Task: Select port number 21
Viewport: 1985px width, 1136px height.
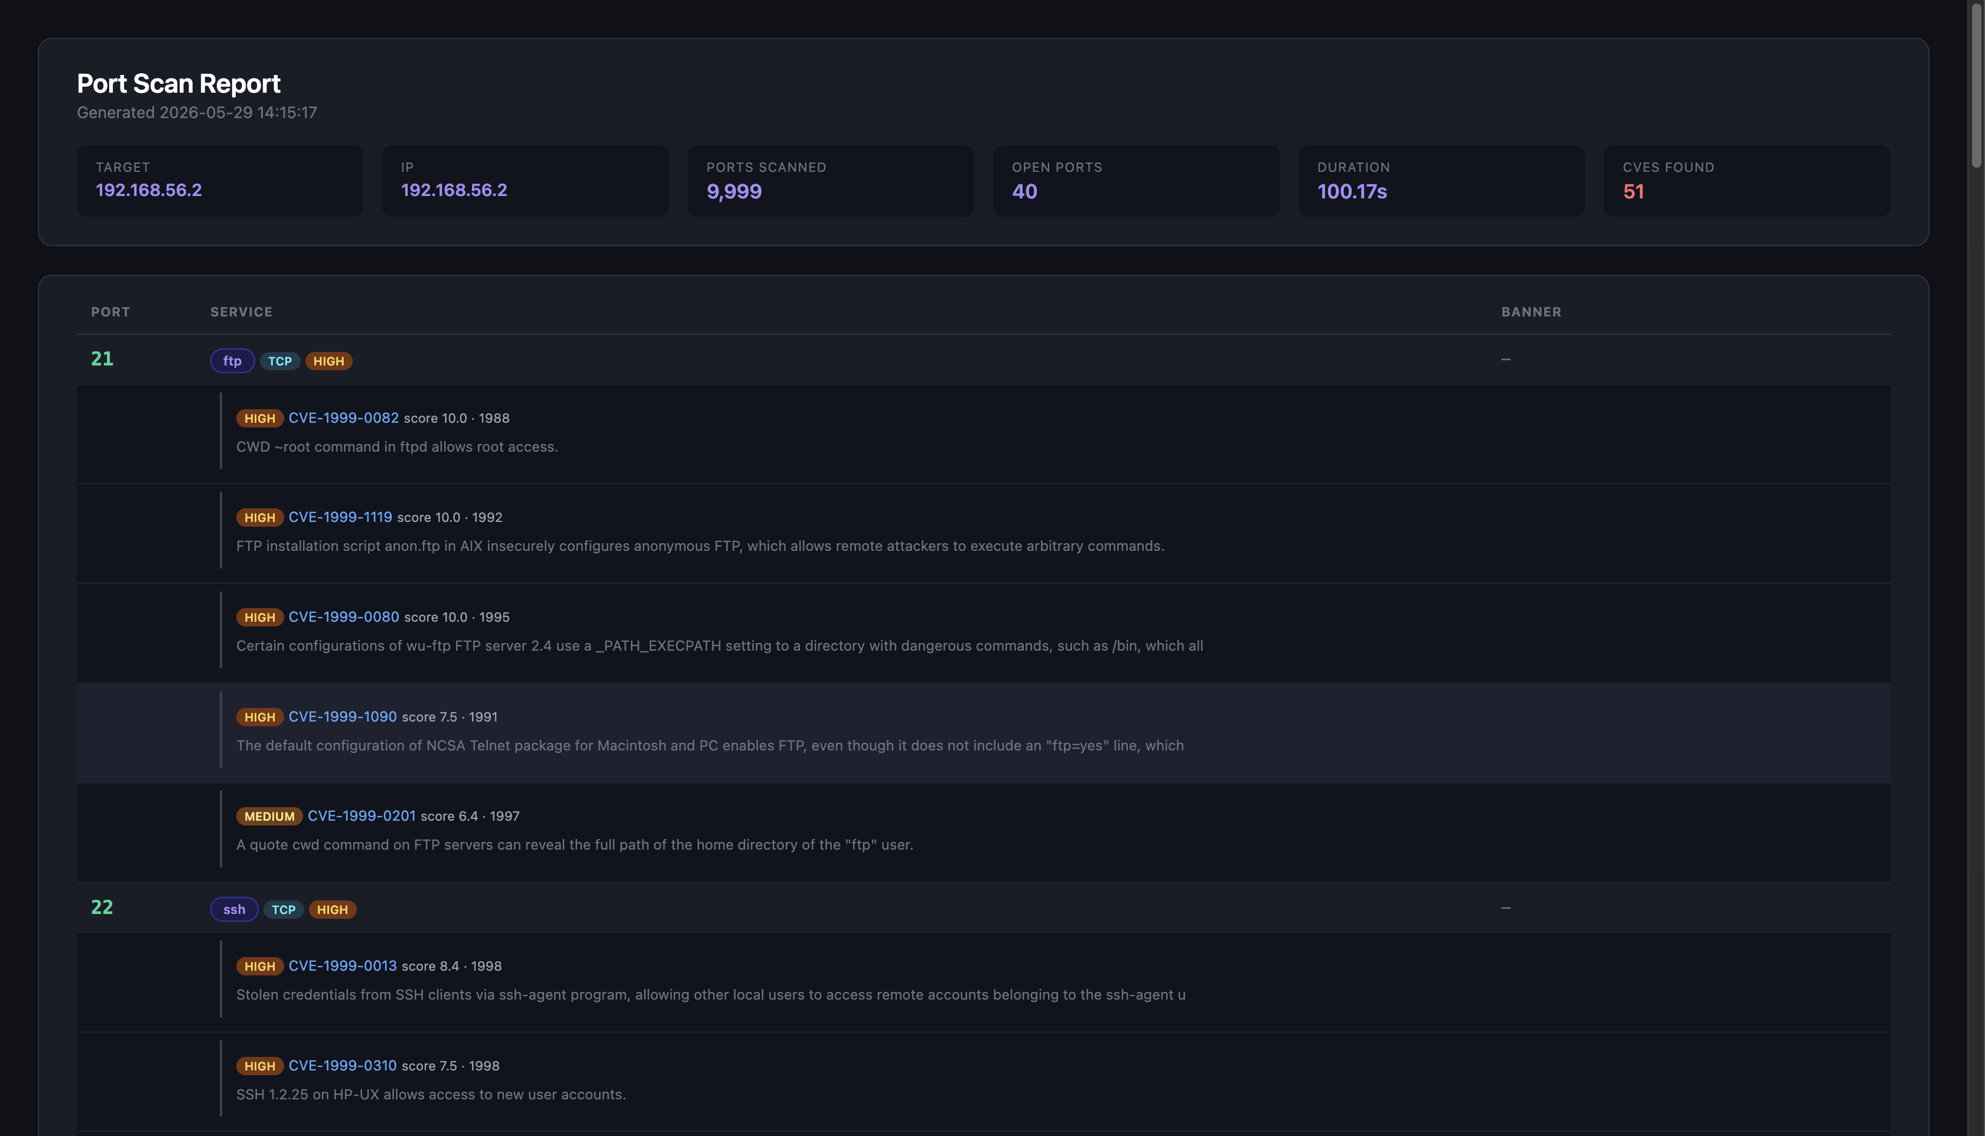Action: pos(102,359)
